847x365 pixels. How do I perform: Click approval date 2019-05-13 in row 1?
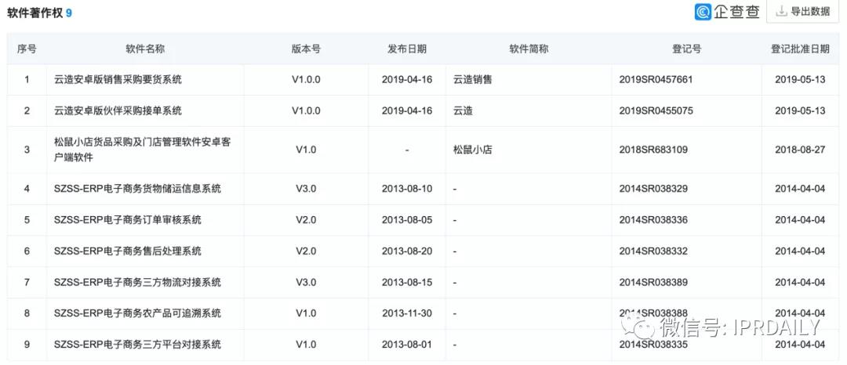800,80
